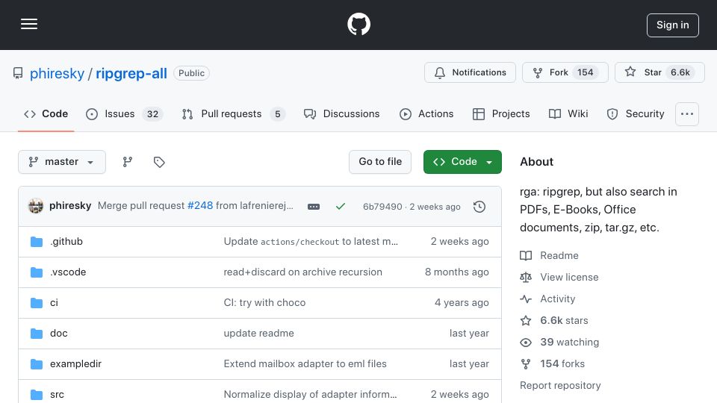The height and width of the screenshot is (403, 717).
Task: Click the Go to file button
Action: click(380, 162)
